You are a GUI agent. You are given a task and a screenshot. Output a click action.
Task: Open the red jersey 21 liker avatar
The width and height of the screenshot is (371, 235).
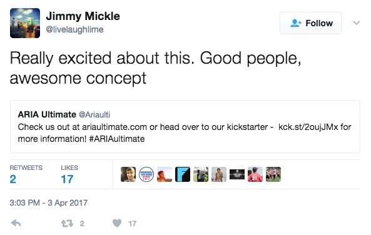255,174
